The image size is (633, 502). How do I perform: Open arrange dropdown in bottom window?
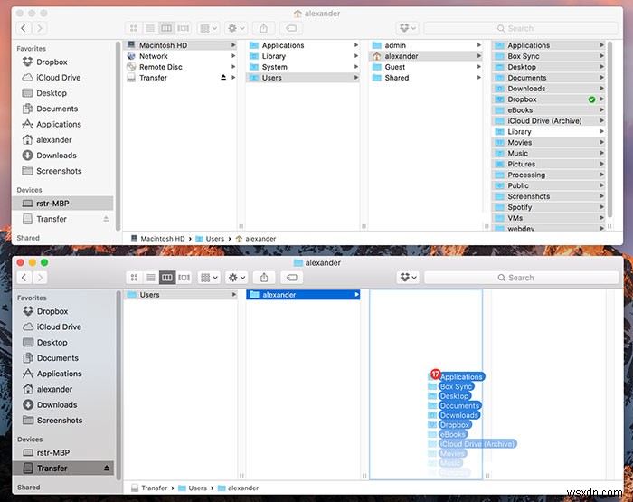209,278
